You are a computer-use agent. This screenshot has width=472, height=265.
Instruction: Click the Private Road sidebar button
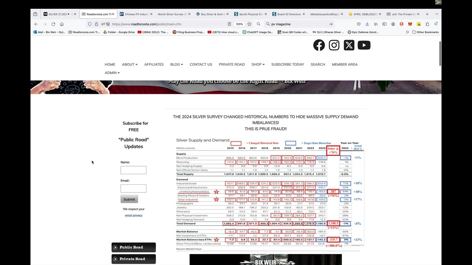pyautogui.click(x=133, y=259)
